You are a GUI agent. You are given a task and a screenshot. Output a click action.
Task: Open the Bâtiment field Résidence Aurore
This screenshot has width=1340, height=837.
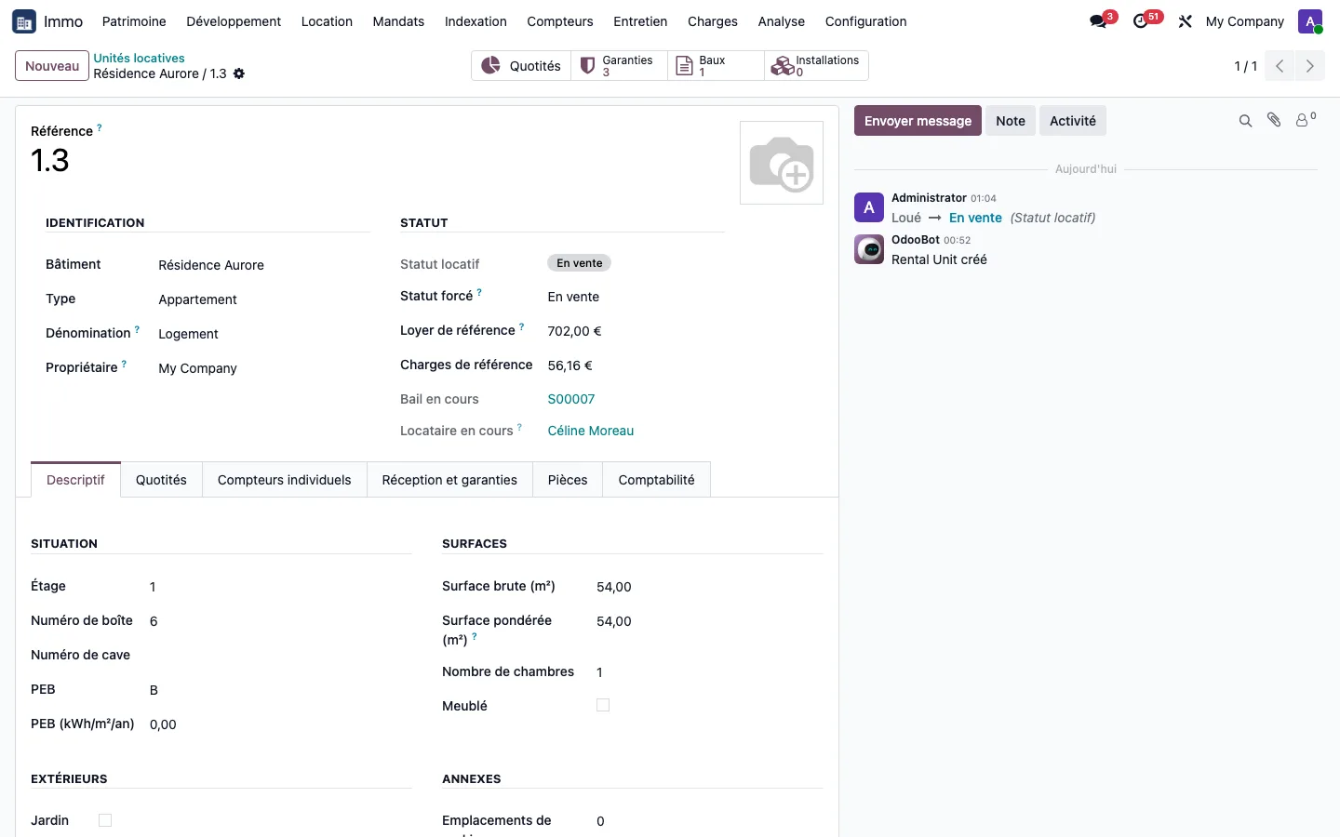(264, 265)
